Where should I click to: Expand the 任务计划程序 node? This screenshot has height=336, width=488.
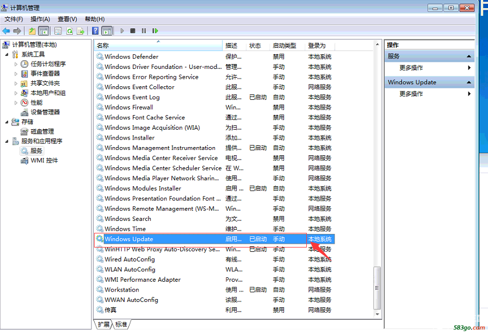tap(16, 64)
